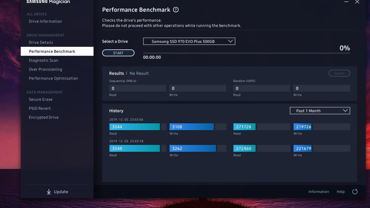
Task: Click the history timestamp 2019. 12. 03. 23:55:06
Action: click(126, 120)
